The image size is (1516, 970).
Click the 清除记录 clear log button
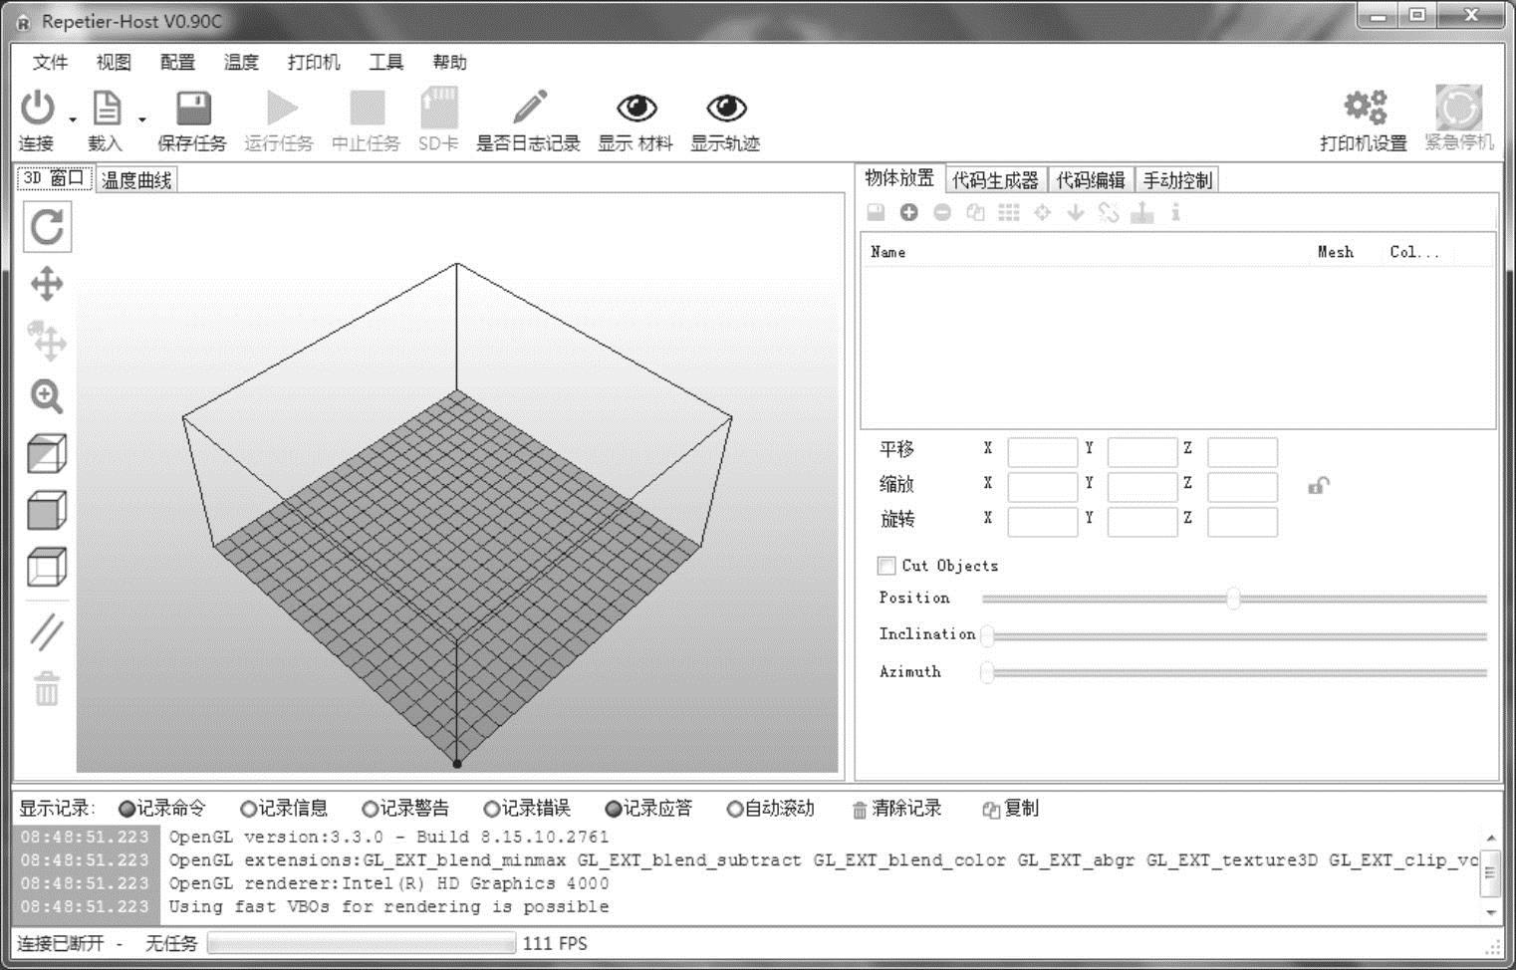(896, 808)
